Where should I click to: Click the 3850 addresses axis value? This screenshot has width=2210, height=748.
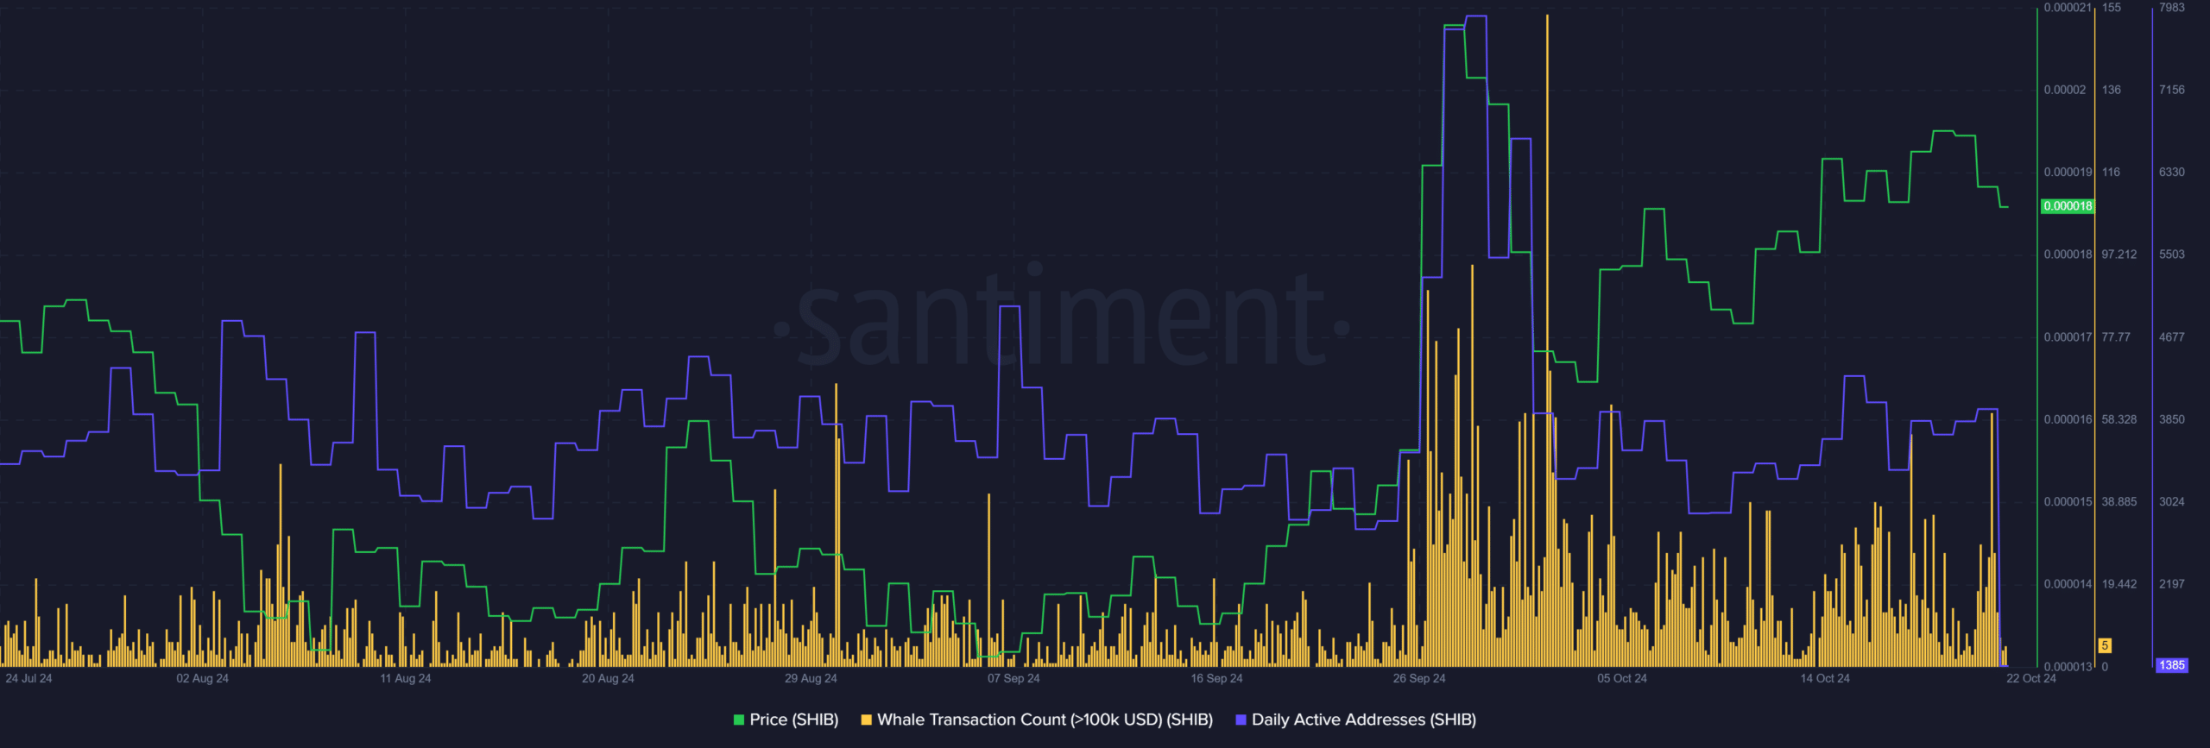pos(2172,419)
